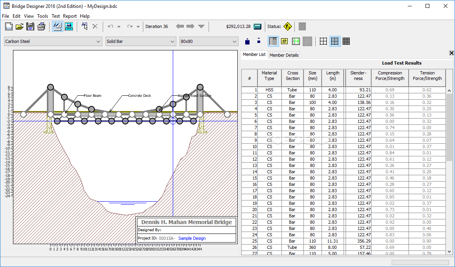Select member row 3 with size 100

point(344,102)
